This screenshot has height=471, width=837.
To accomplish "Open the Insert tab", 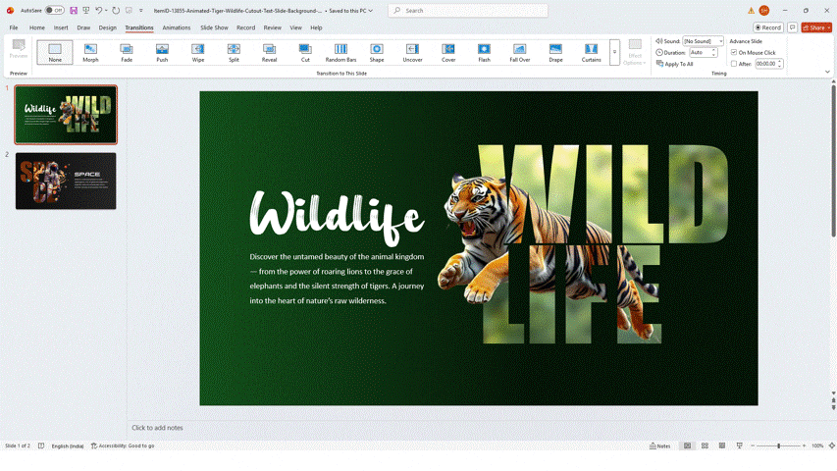I will pyautogui.click(x=61, y=27).
